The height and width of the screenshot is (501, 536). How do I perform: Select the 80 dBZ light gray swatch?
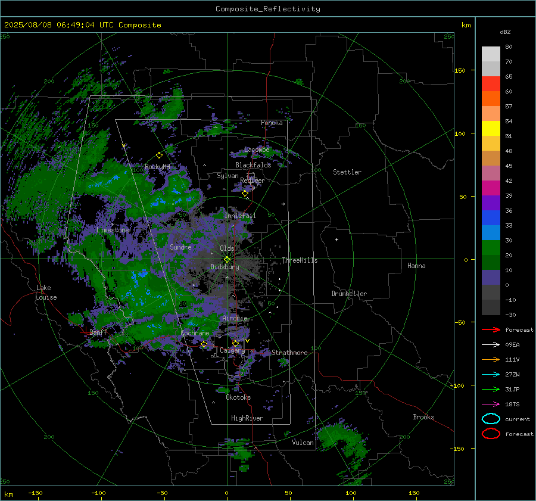[491, 54]
